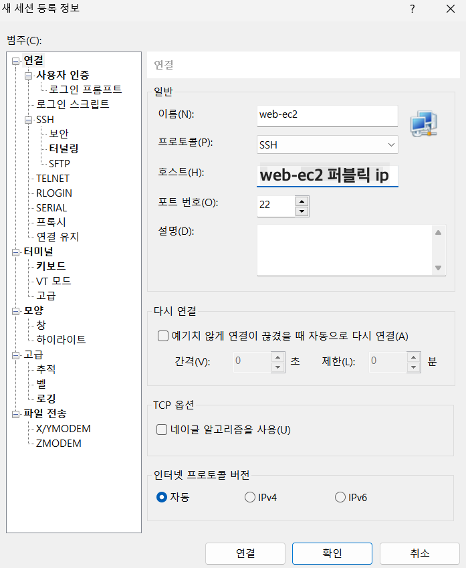The image size is (466, 568).
Task: Select the SSH tree item
Action: point(45,120)
